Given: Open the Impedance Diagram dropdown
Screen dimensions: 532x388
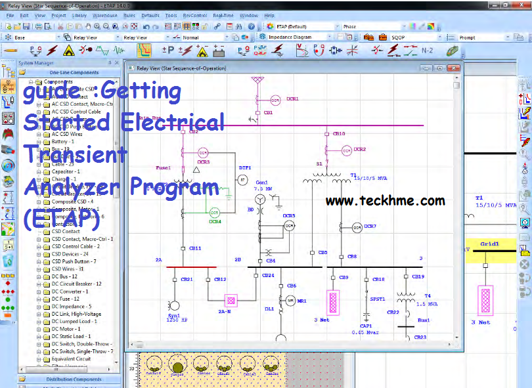Looking at the screenshot, I should pos(329,37).
